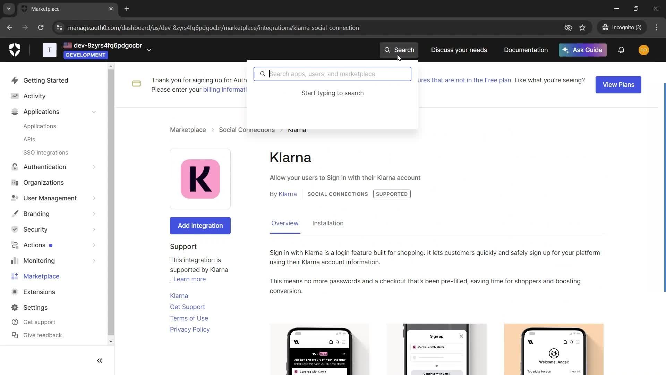Open the Get Support link
This screenshot has height=375, width=666.
click(187, 307)
